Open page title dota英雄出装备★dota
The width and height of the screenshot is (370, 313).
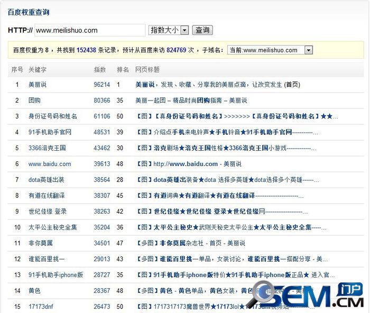pyautogui.click(x=227, y=180)
